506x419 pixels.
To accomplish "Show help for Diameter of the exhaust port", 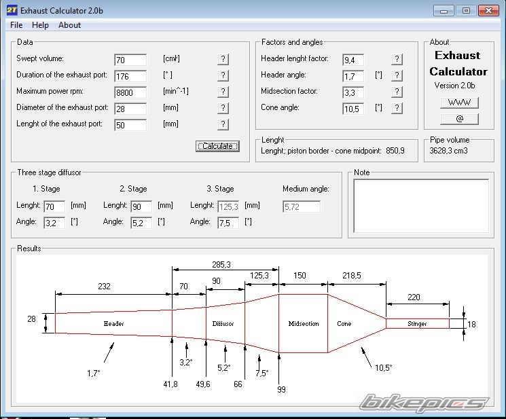I will click(x=223, y=108).
